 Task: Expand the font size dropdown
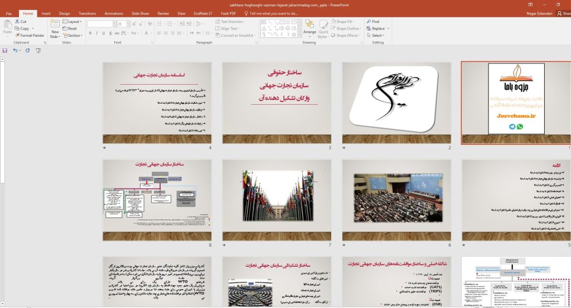pyautogui.click(x=128, y=23)
